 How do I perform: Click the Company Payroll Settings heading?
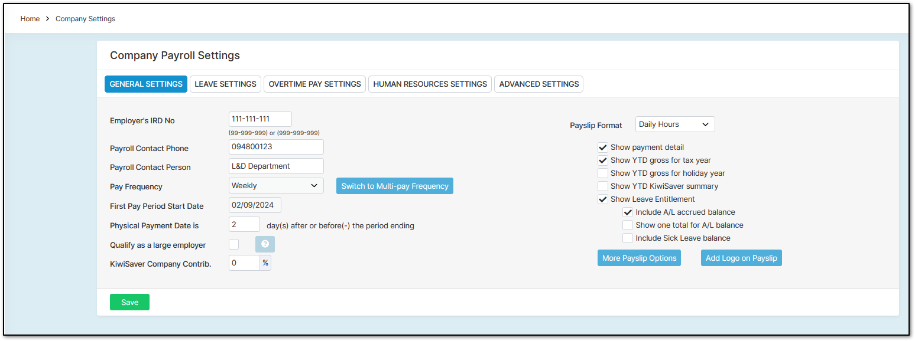[x=175, y=55]
